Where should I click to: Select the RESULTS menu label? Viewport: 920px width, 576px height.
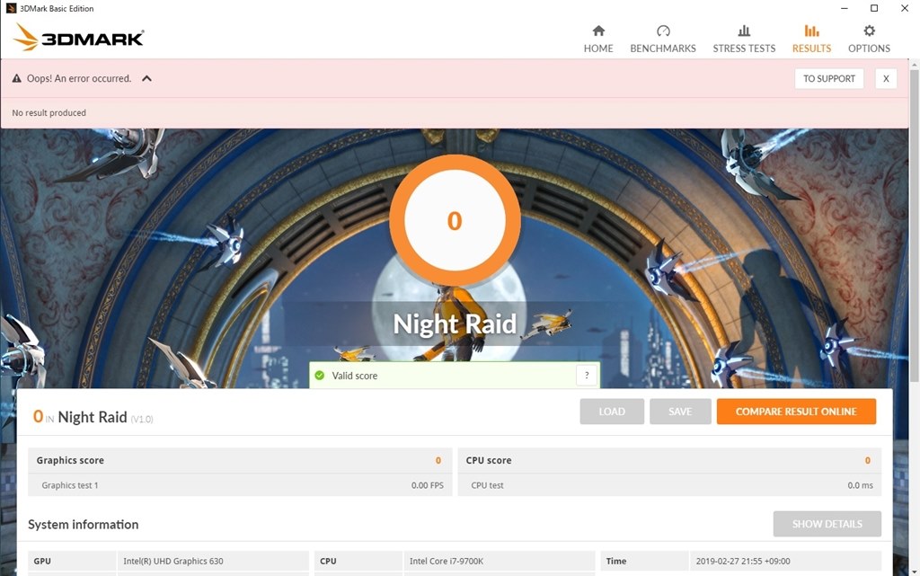click(811, 49)
